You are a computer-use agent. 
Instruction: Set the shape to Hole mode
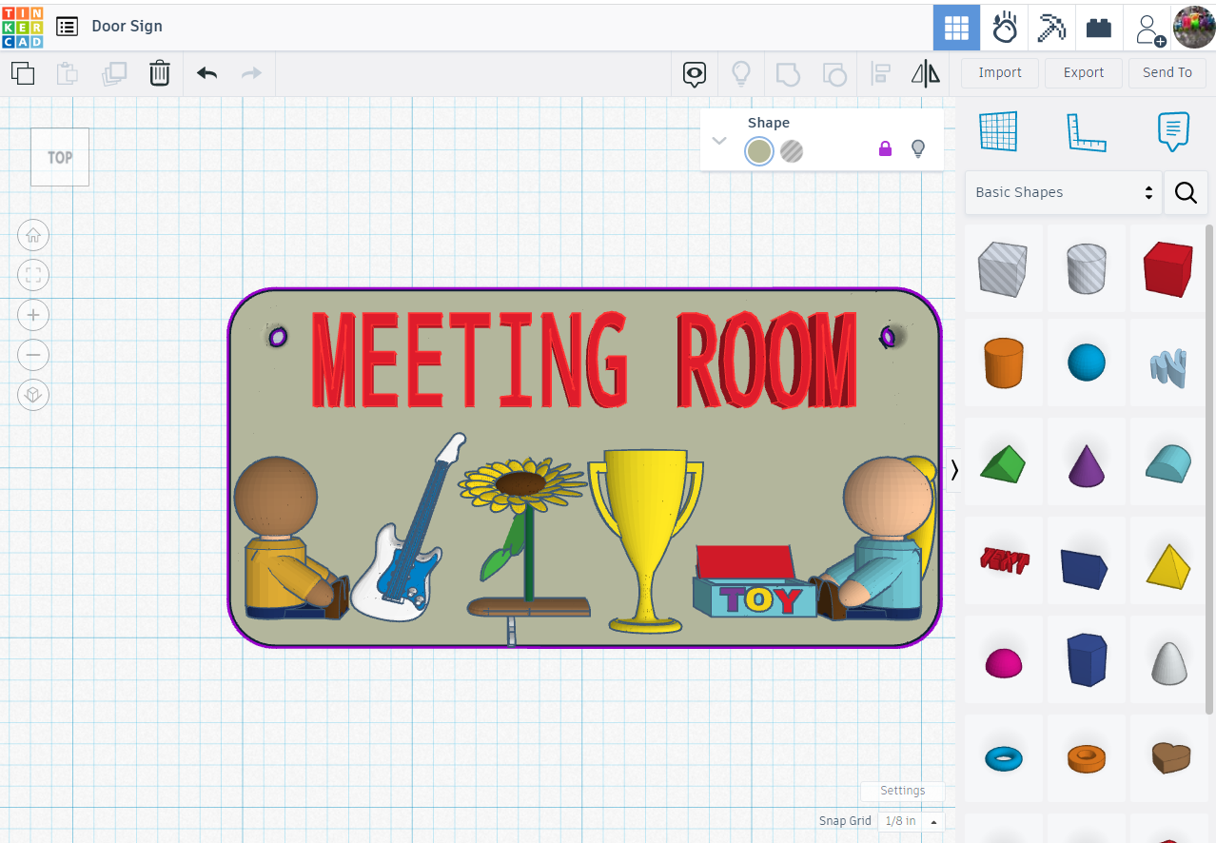point(792,150)
